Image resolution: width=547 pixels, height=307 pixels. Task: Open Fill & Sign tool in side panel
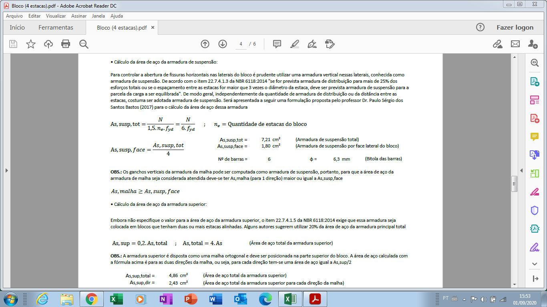click(535, 247)
